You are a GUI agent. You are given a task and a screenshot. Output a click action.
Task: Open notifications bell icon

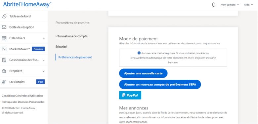coord(214,5)
